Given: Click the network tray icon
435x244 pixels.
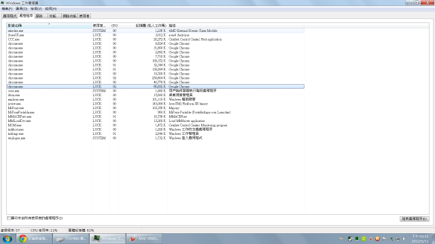Looking at the screenshot, I should coord(398,239).
